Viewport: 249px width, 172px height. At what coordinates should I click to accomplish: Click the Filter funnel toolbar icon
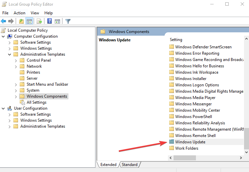tap(68, 21)
